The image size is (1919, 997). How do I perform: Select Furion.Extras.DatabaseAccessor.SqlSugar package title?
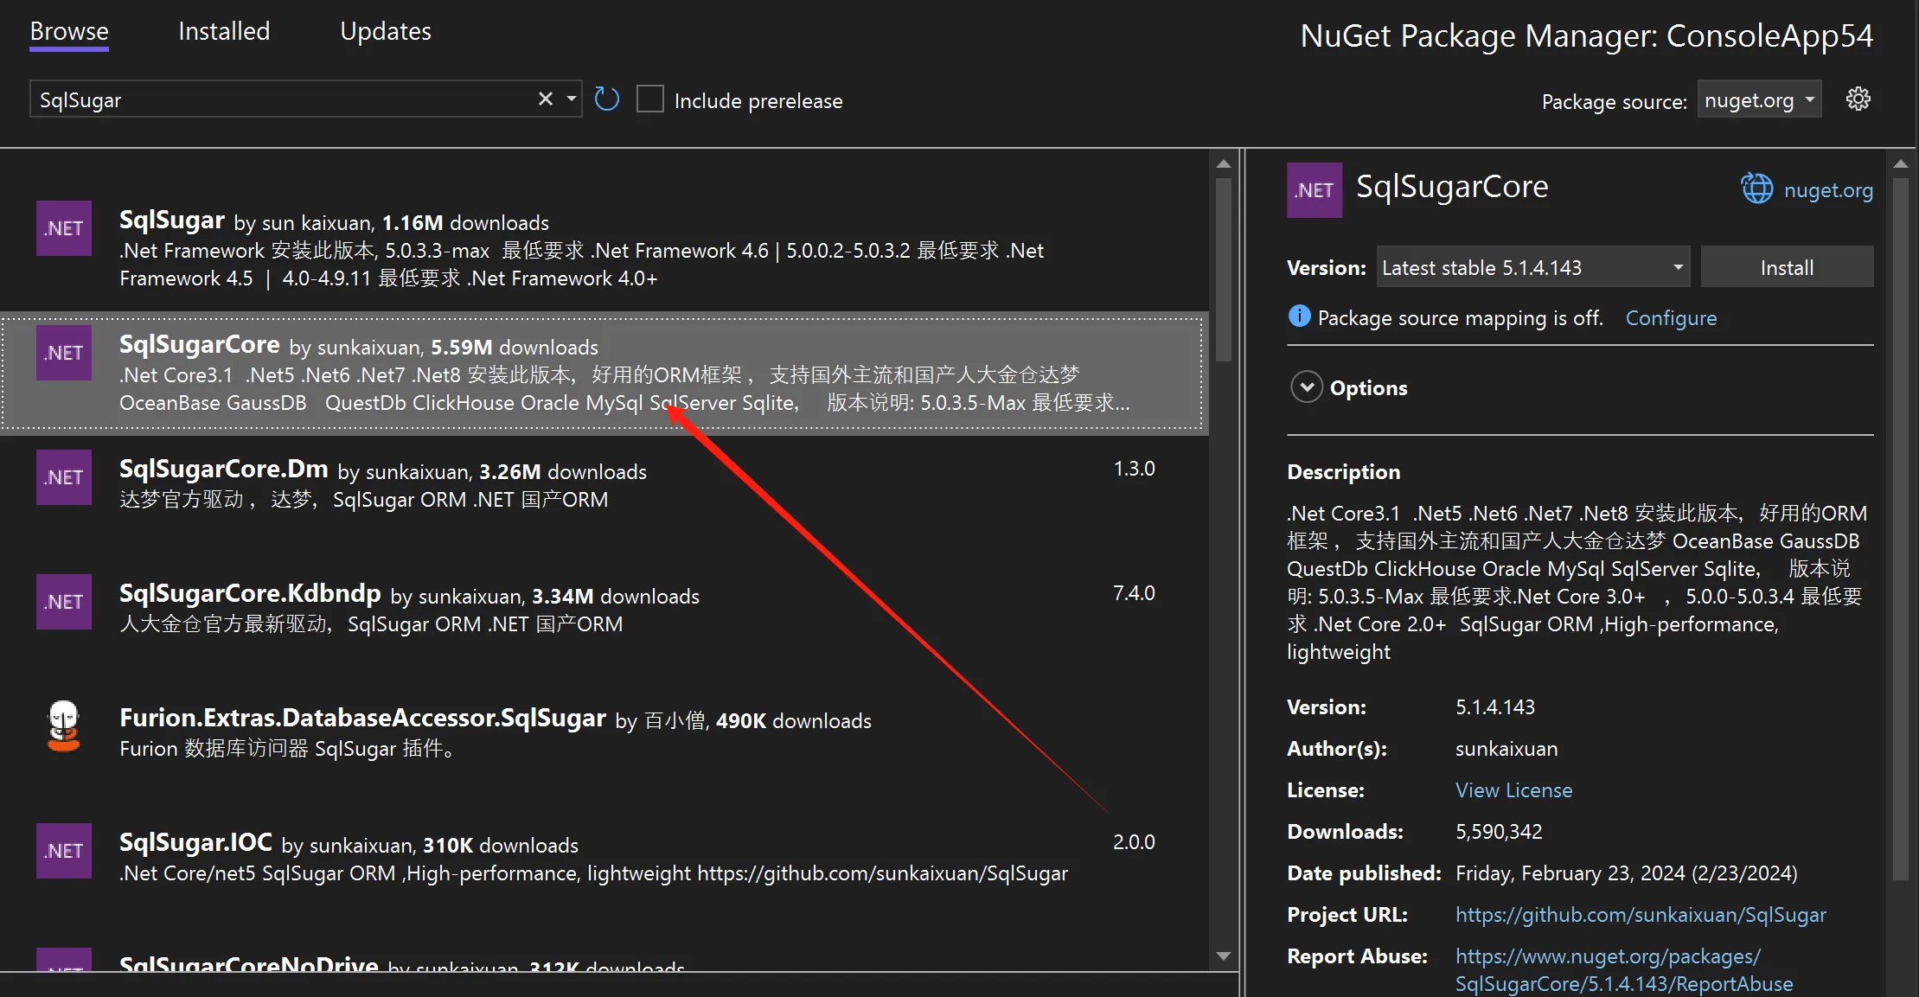point(362,718)
